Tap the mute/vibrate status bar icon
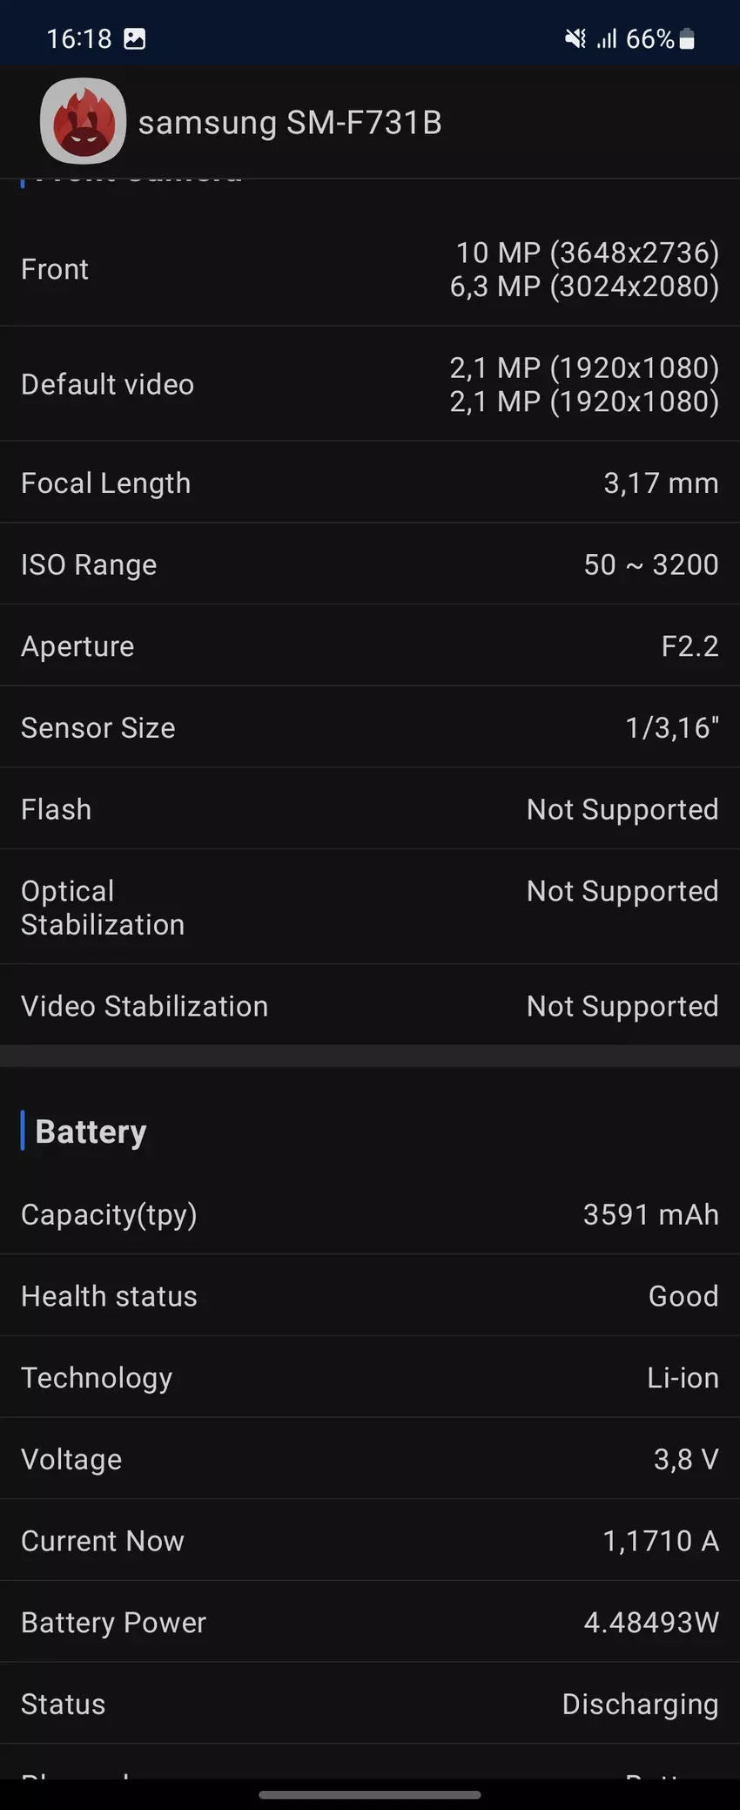The width and height of the screenshot is (740, 1810). (x=575, y=38)
